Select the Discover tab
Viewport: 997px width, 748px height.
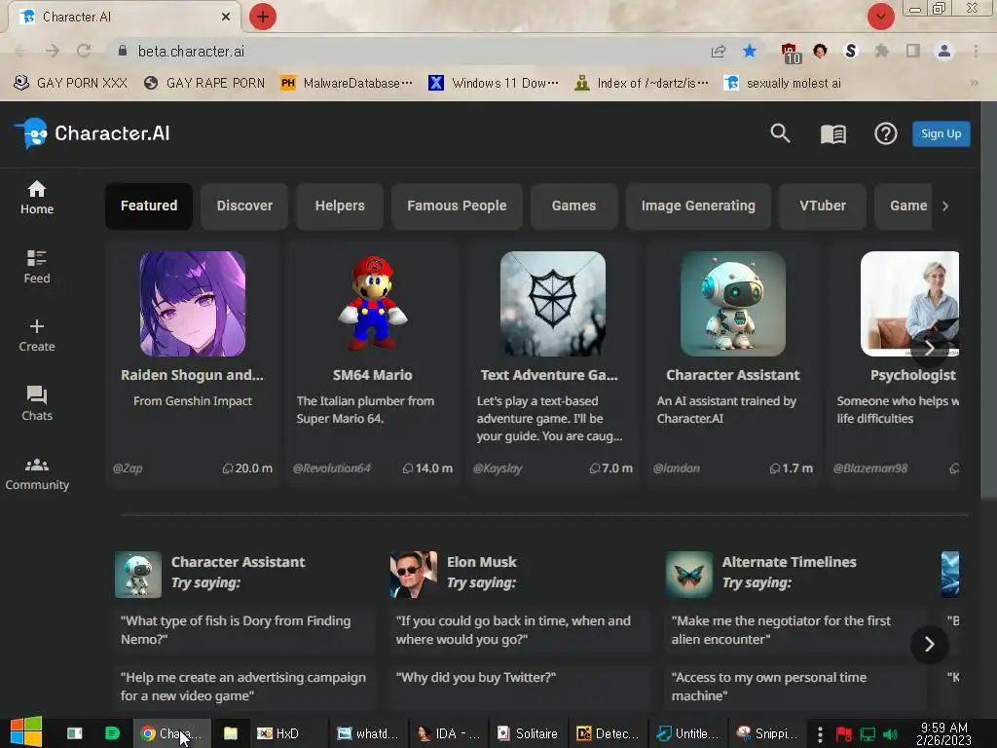tap(244, 206)
